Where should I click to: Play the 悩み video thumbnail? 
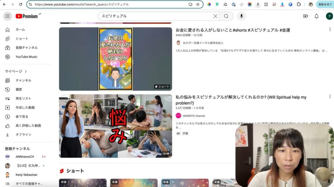click(115, 126)
